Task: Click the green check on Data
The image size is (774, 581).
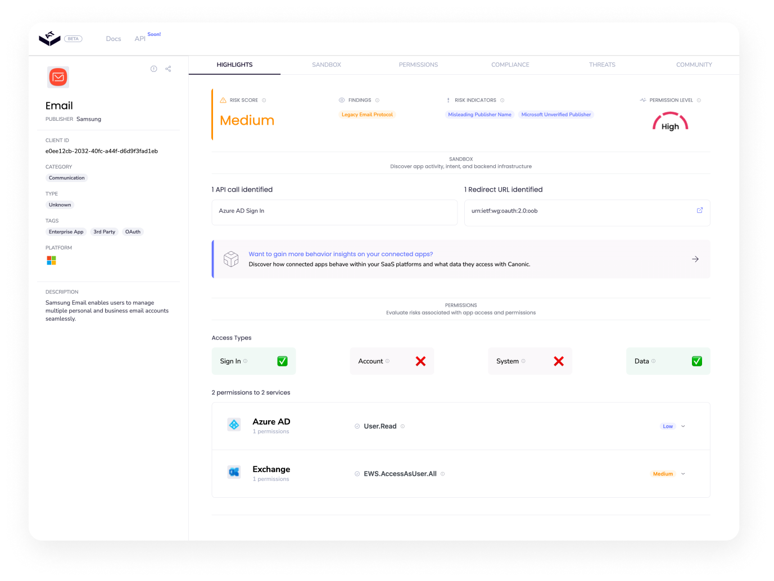Action: tap(697, 361)
